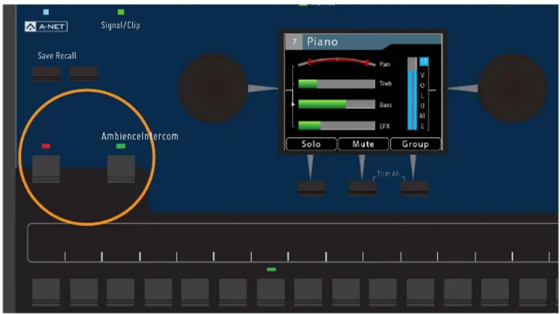The width and height of the screenshot is (560, 314).
Task: Toggle the Ambience button under the red LED
Action: (x=46, y=169)
